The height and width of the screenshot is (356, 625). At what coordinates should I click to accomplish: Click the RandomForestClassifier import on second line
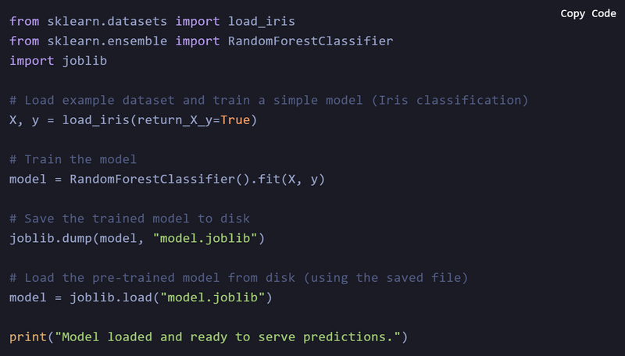click(310, 40)
